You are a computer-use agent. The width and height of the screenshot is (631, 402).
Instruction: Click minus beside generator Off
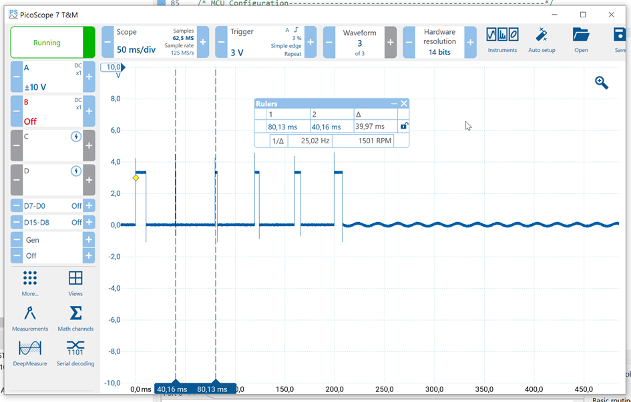pyautogui.click(x=17, y=255)
